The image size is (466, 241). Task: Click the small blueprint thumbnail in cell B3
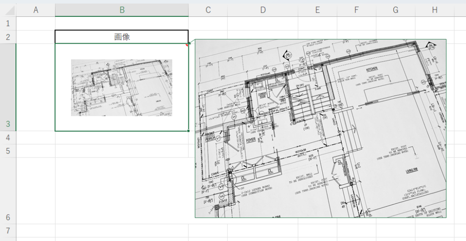122,88
